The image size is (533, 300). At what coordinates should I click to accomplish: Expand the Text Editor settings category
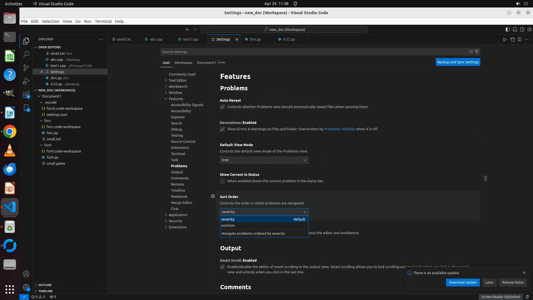click(178, 80)
